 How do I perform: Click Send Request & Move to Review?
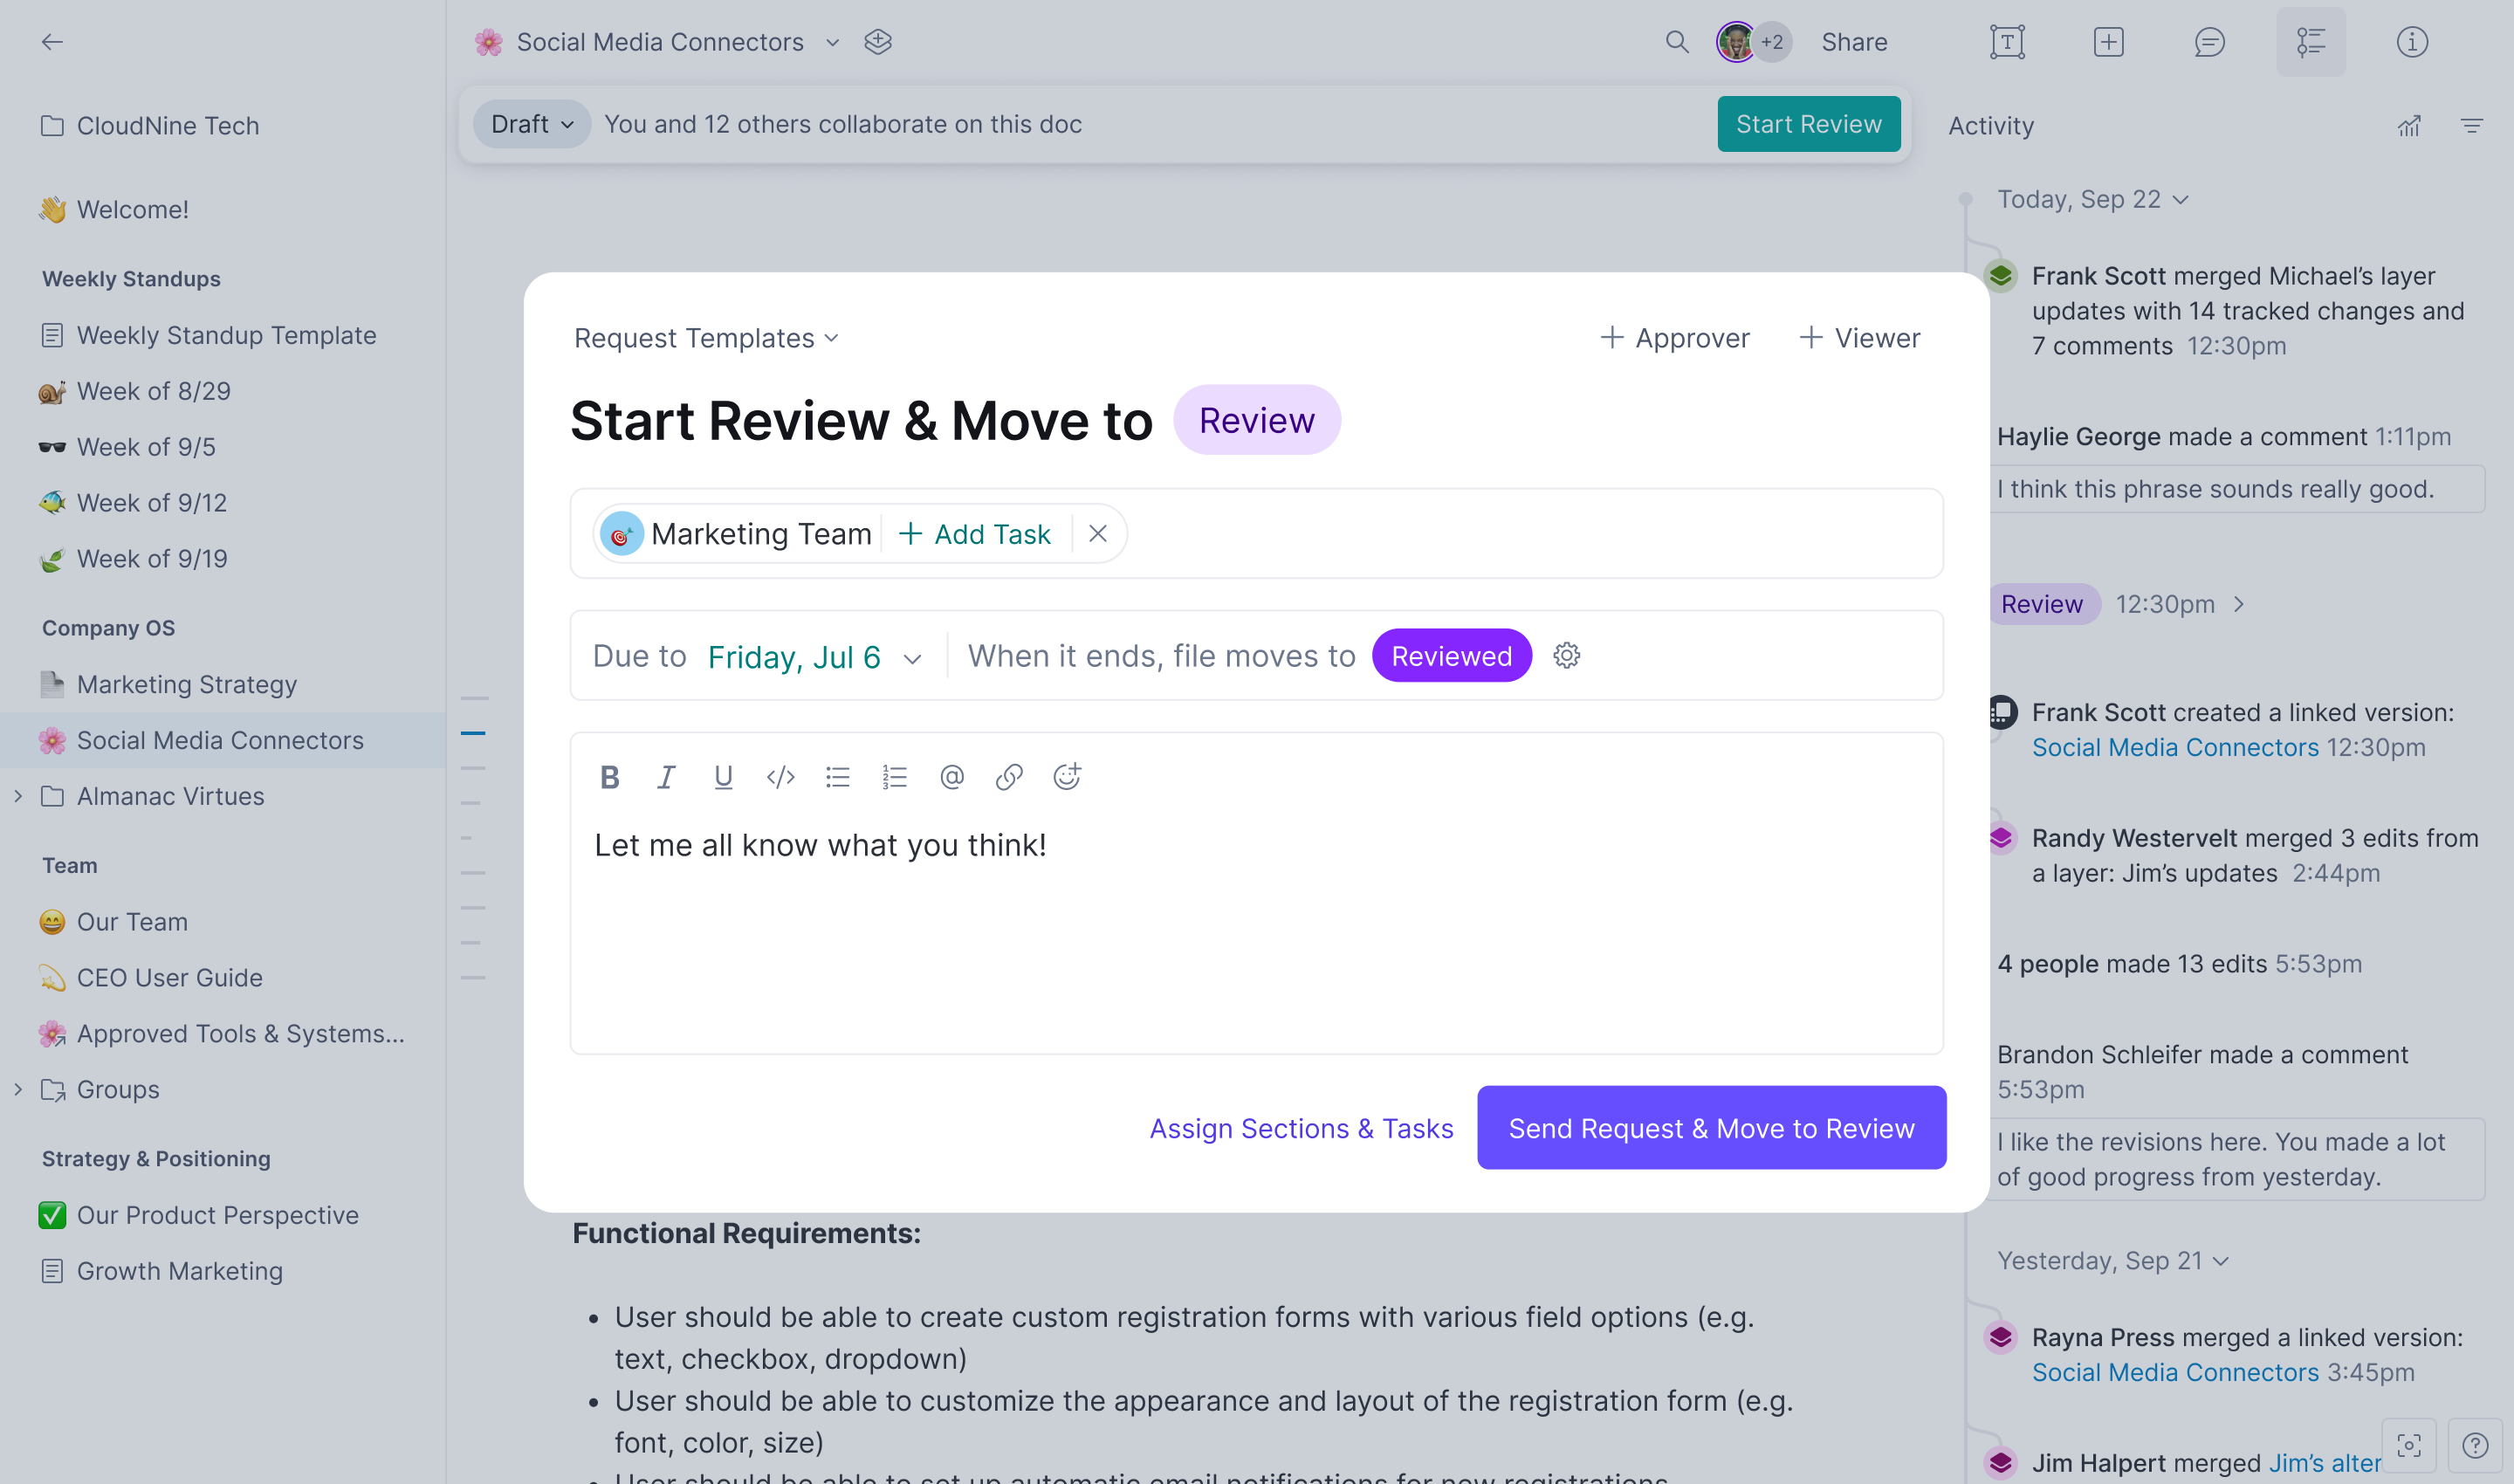(1711, 1128)
